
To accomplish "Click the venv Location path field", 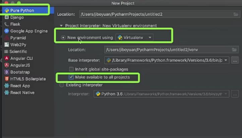I will coord(172,50).
